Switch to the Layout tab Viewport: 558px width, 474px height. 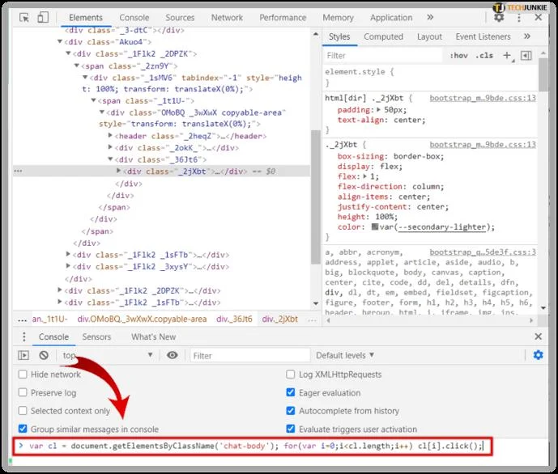point(429,36)
